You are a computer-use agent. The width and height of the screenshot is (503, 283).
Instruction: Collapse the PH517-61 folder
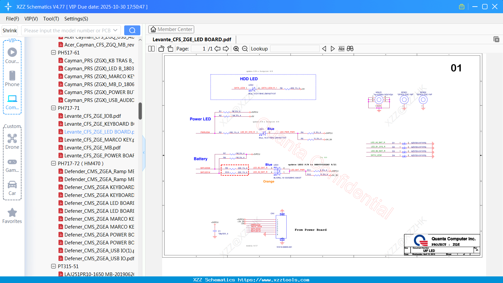click(54, 52)
